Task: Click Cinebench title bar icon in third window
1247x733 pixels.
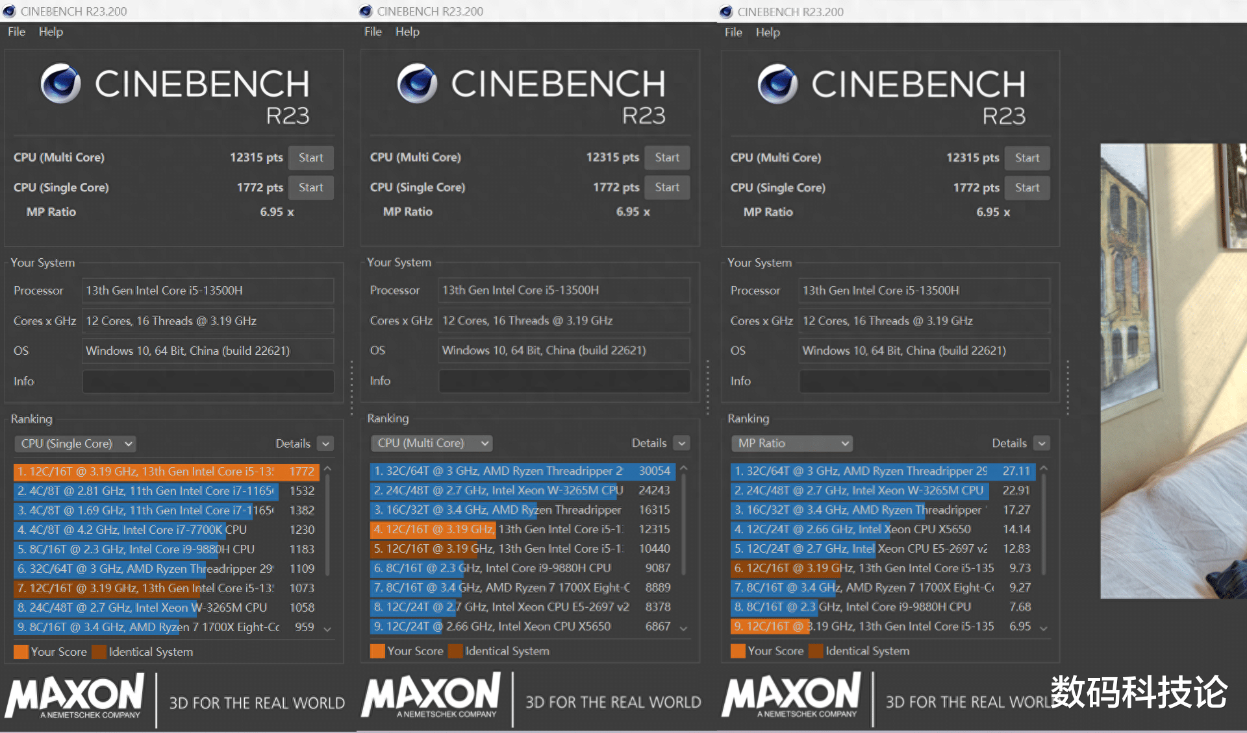Action: [726, 12]
